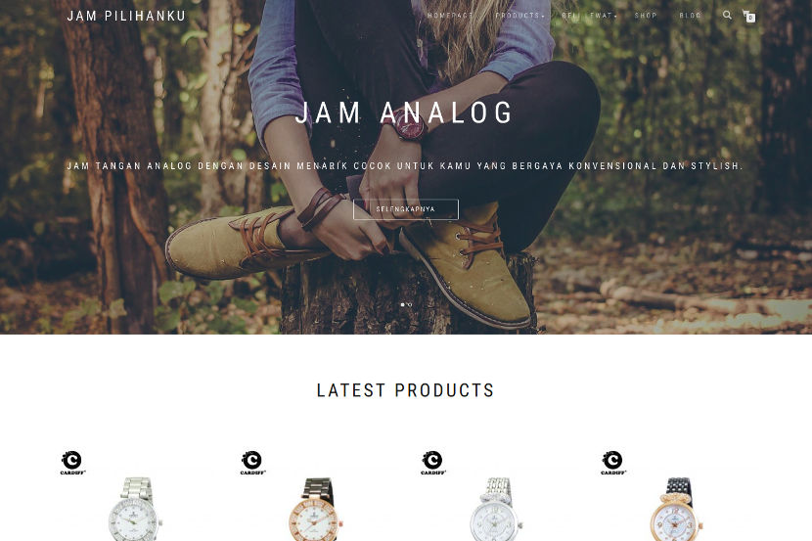Select the first slider dot indicator
The width and height of the screenshot is (812, 541).
[x=402, y=305]
